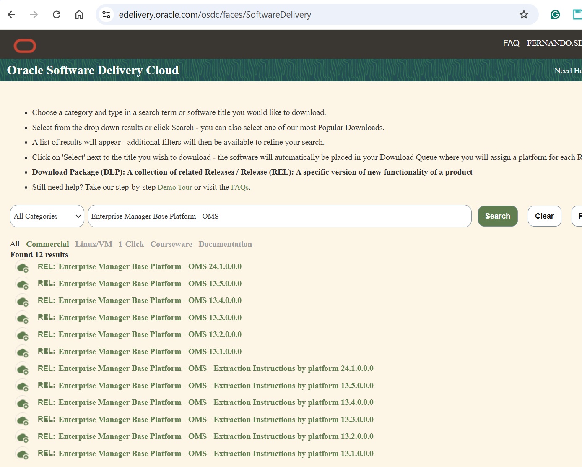The width and height of the screenshot is (582, 467).
Task: Click the Oracle logo in header
Action: 25,46
